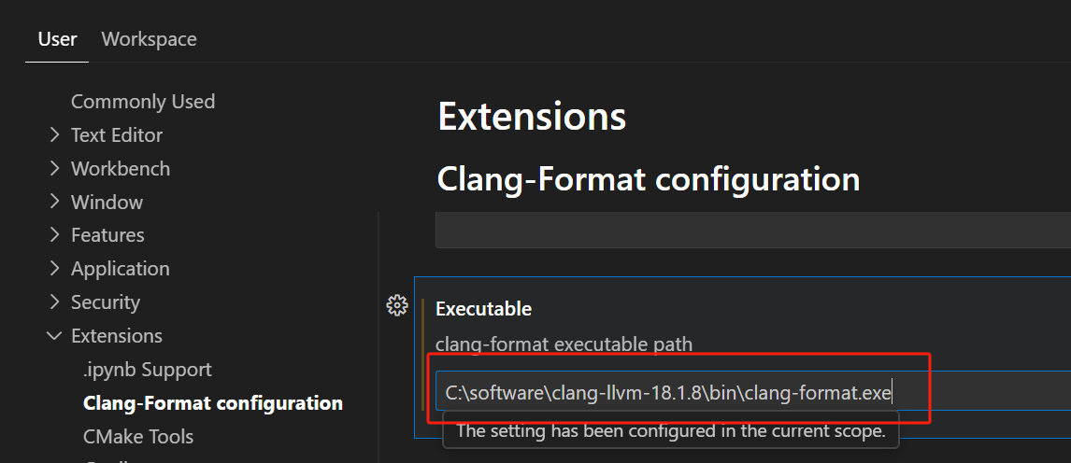Open CMake Tools extension settings
This screenshot has width=1071, height=463.
coord(138,437)
